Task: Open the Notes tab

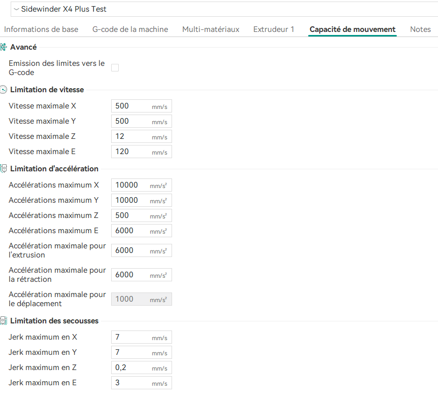Action: pyautogui.click(x=420, y=29)
